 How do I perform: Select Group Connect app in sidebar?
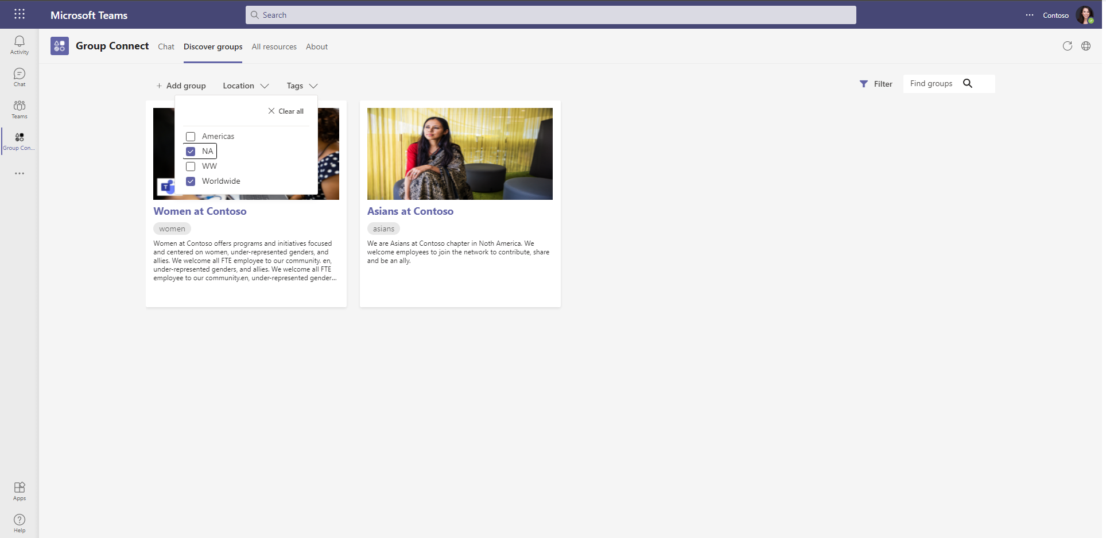(20, 141)
